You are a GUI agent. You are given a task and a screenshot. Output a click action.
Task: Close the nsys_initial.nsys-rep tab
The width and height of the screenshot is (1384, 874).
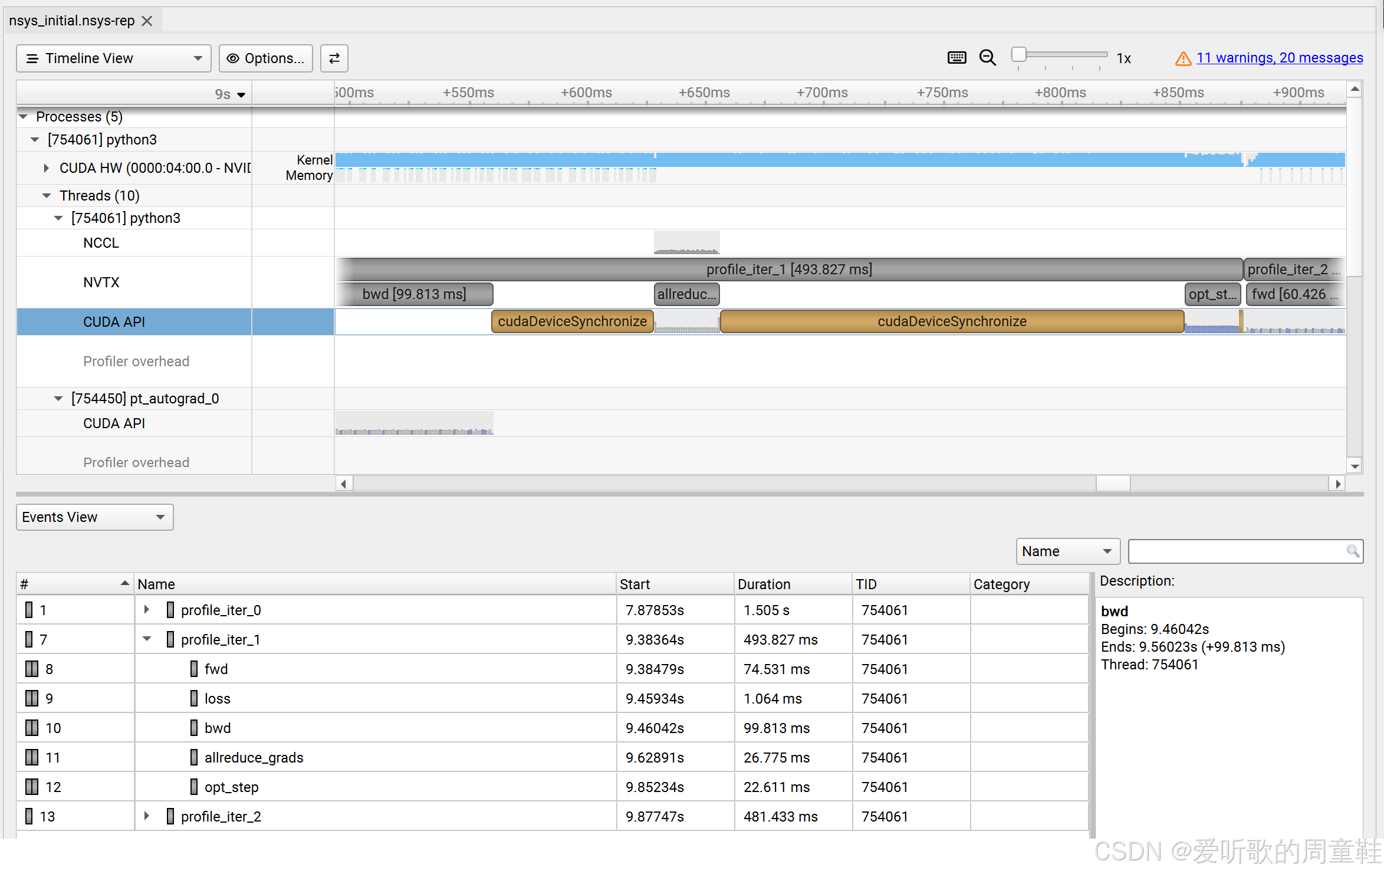[147, 21]
